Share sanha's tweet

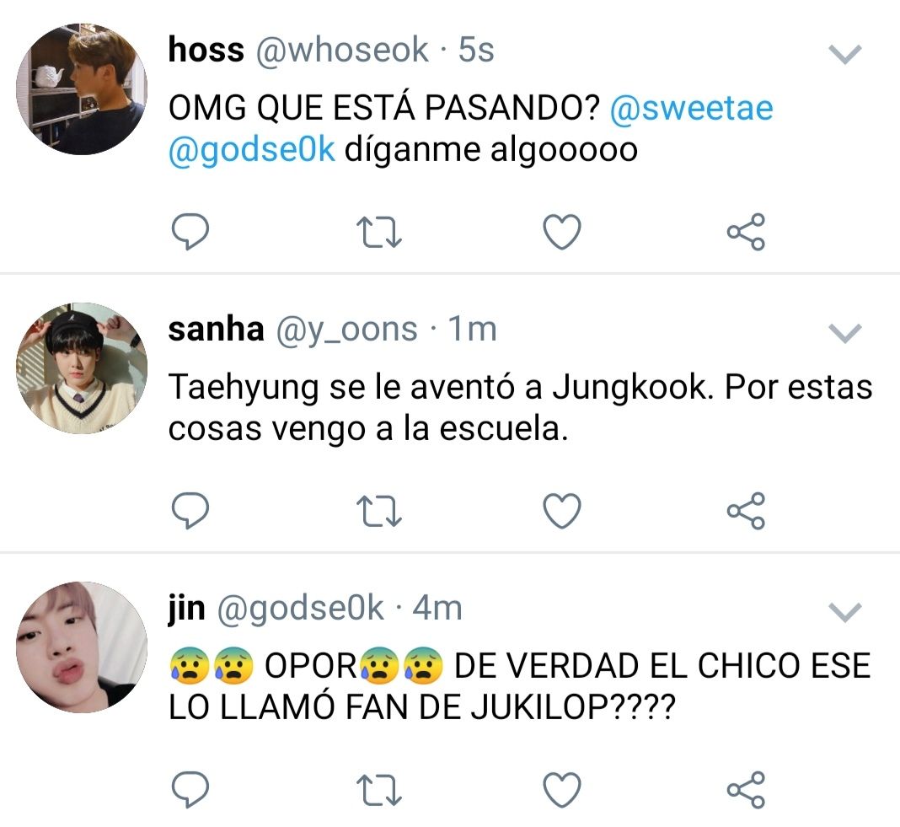pos(746,511)
